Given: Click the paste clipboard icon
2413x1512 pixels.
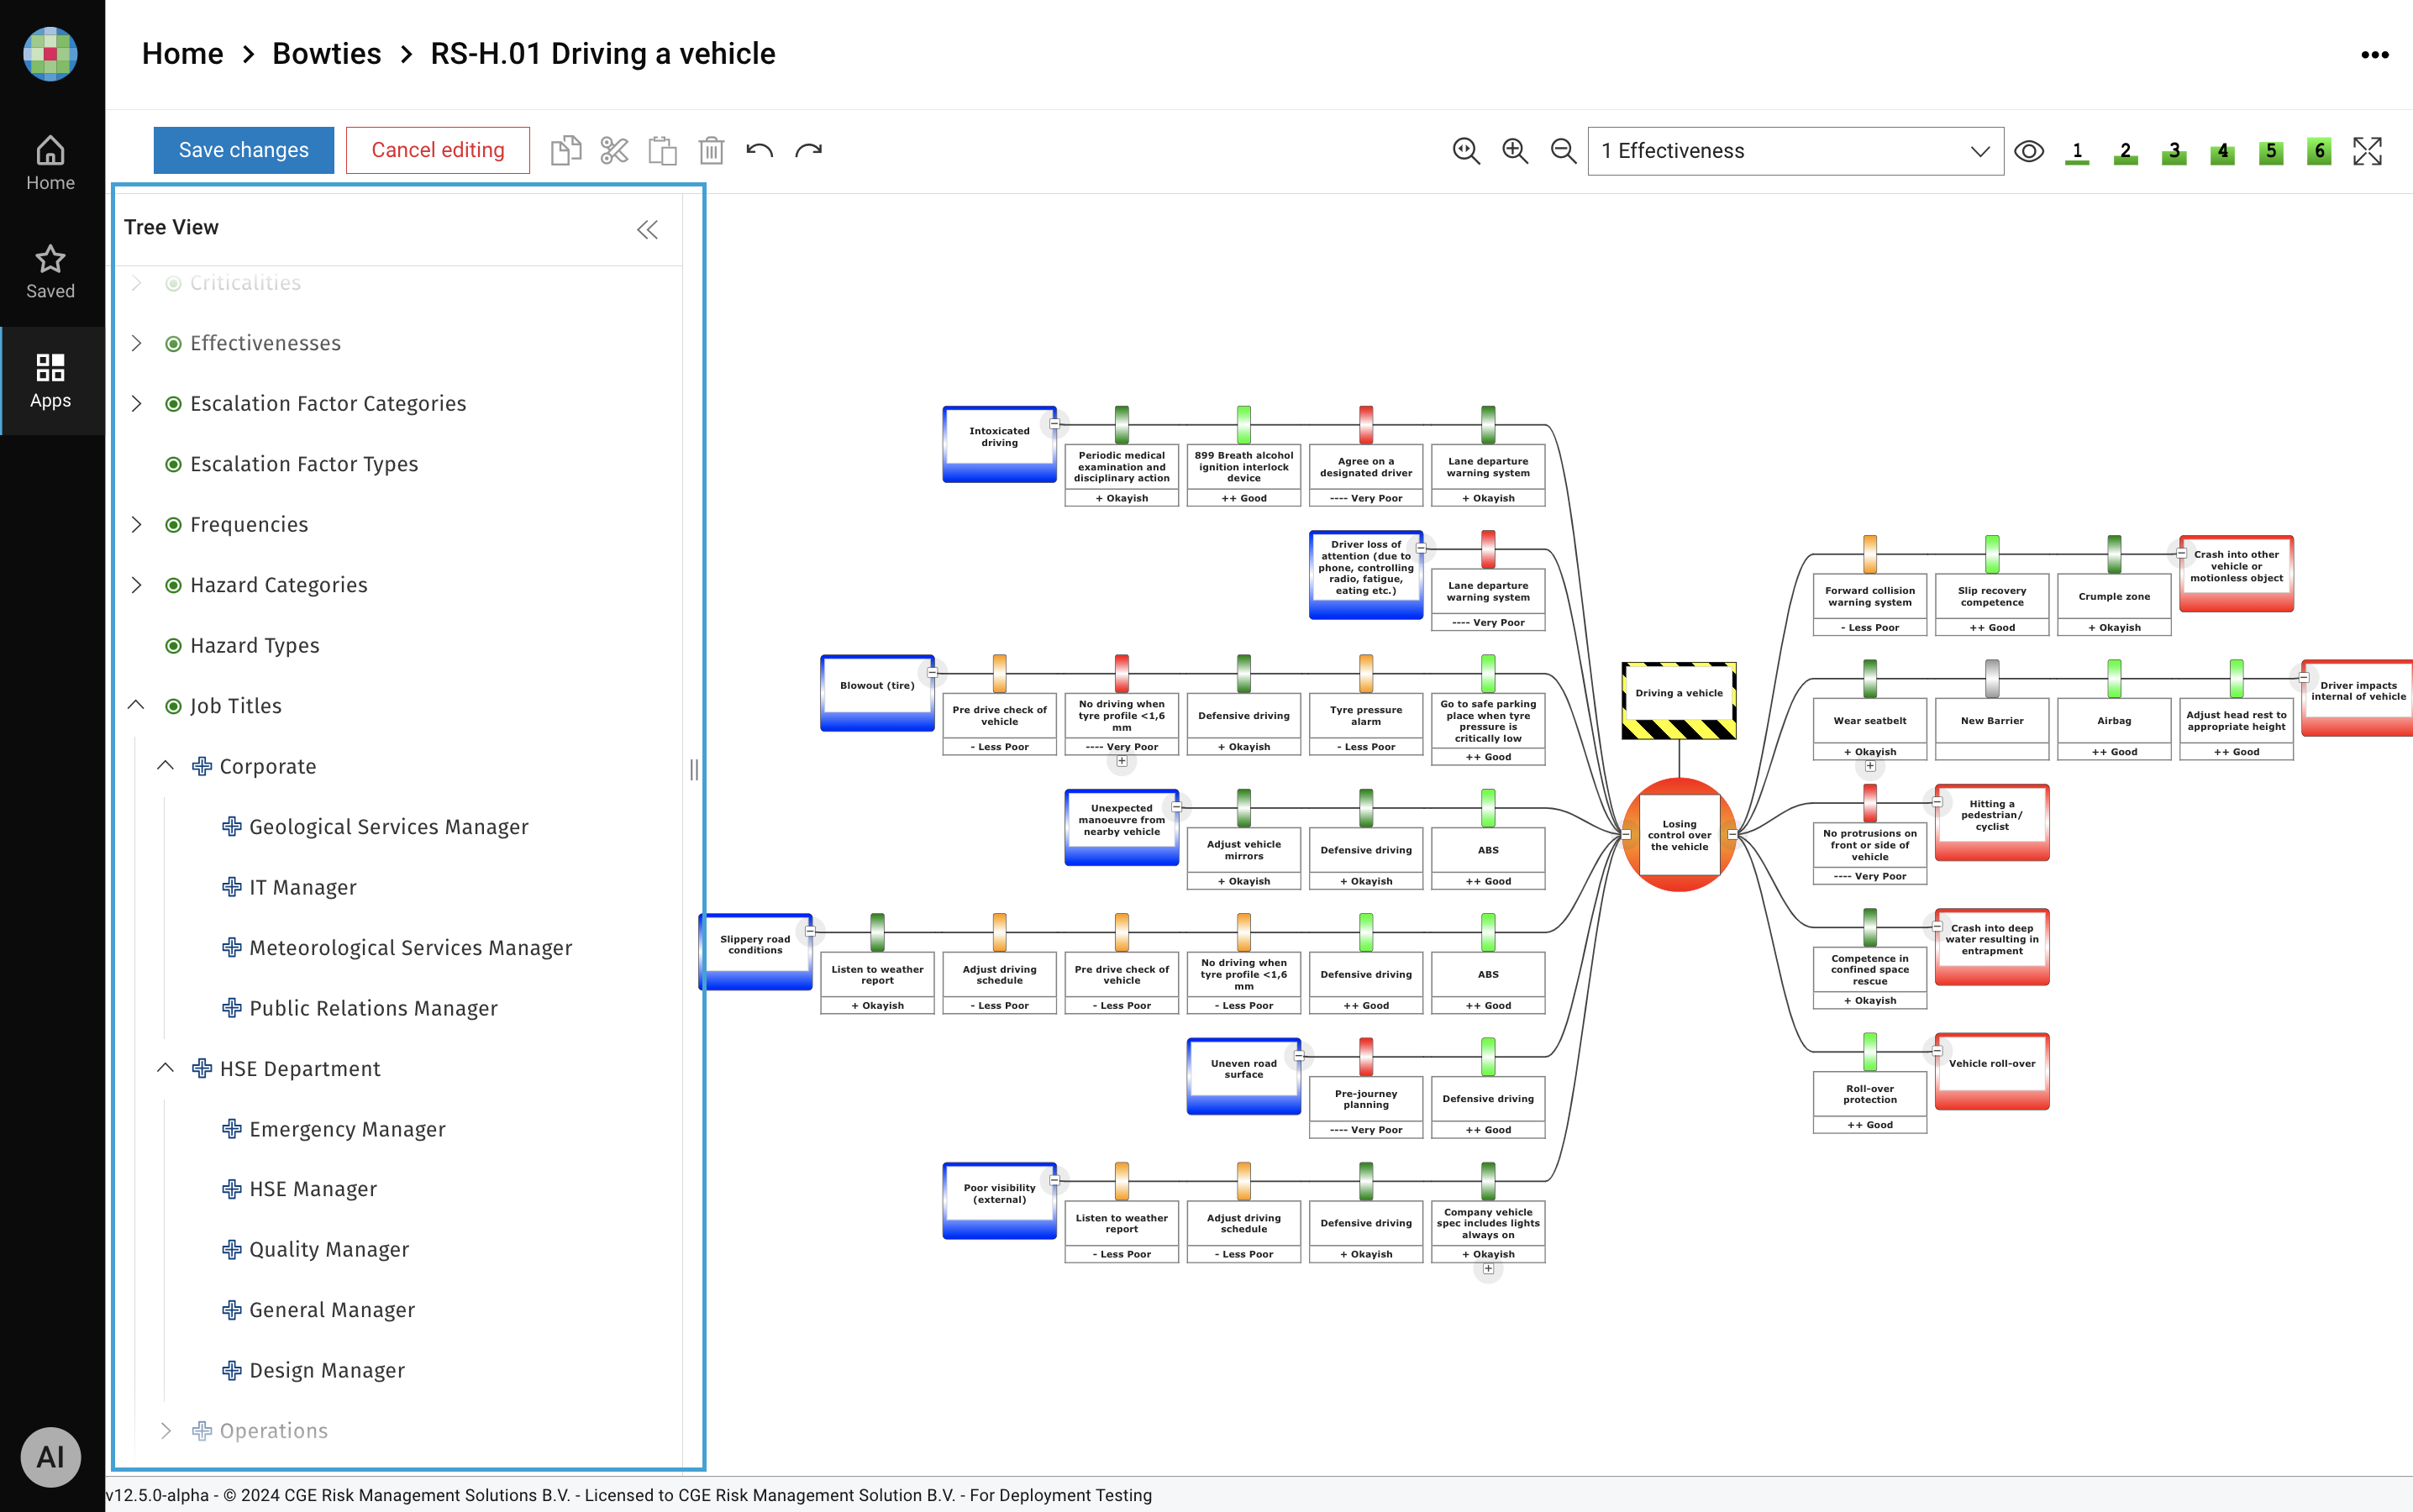Looking at the screenshot, I should pyautogui.click(x=662, y=151).
